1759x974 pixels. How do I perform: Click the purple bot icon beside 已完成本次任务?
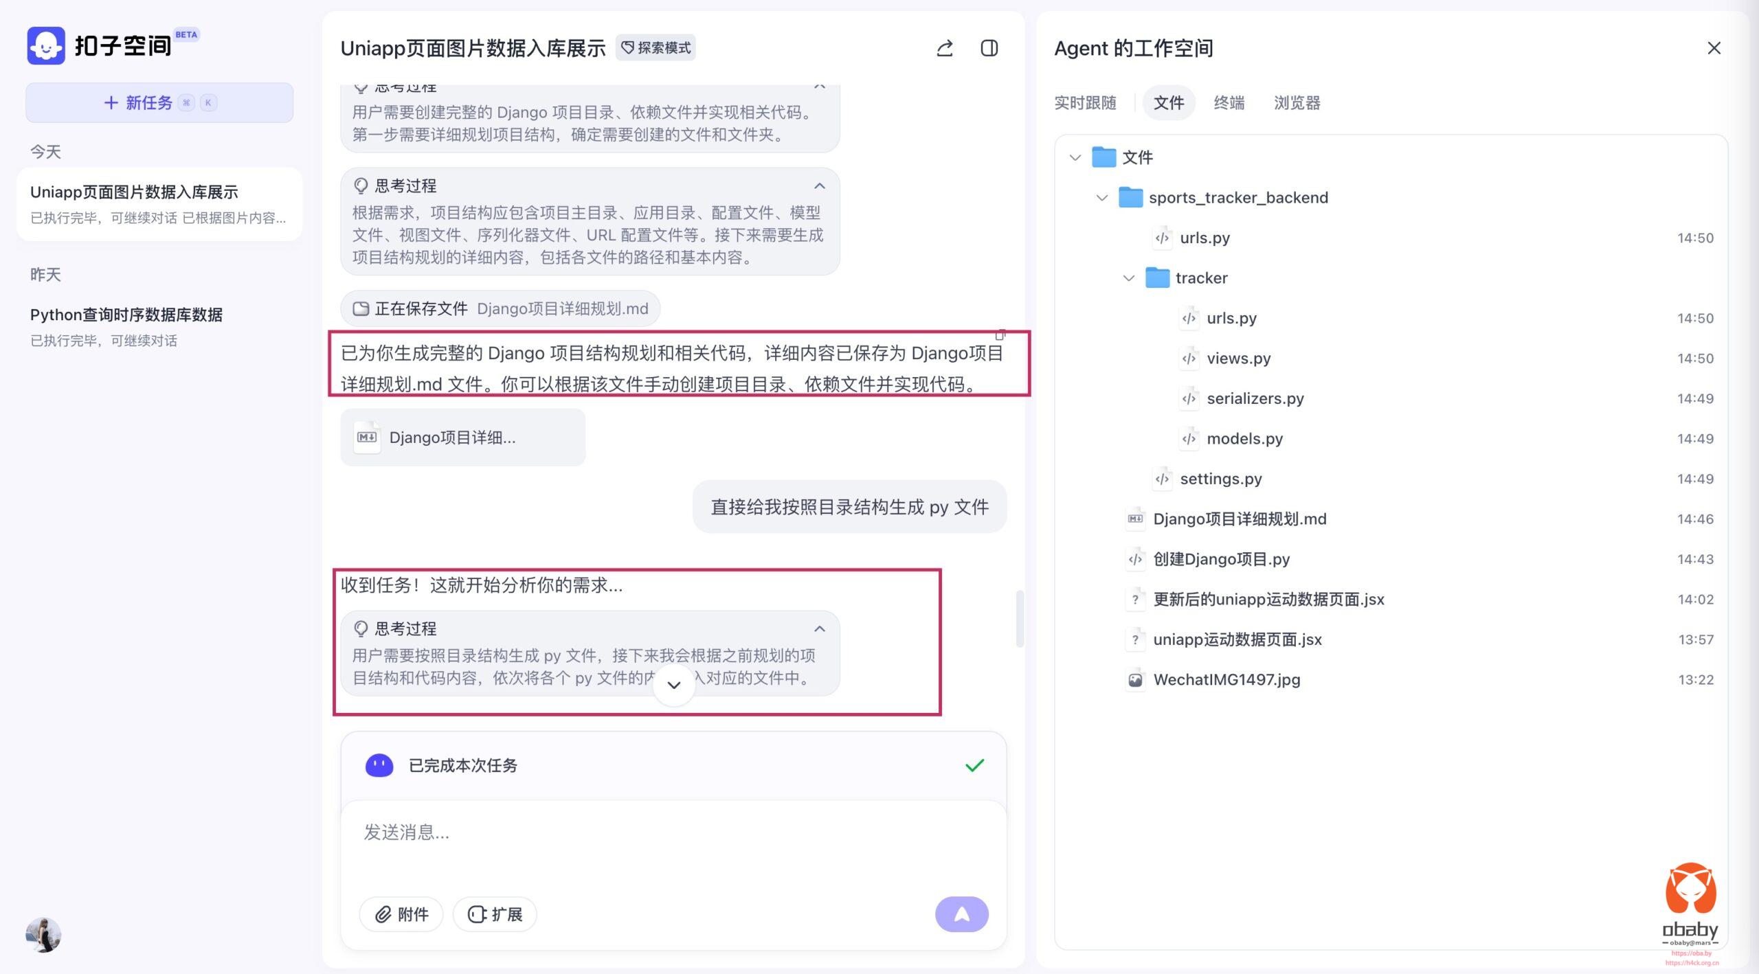379,765
